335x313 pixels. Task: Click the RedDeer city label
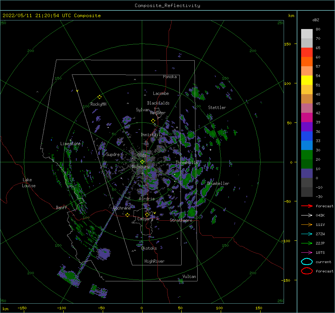pyautogui.click(x=158, y=113)
